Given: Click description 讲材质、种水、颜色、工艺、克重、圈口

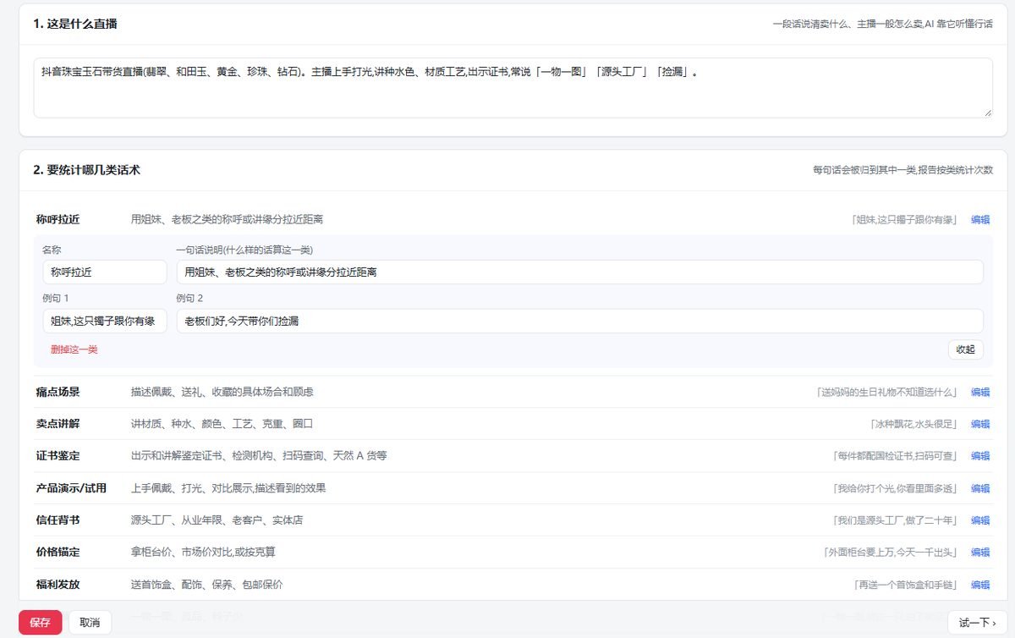Looking at the screenshot, I should tap(222, 424).
